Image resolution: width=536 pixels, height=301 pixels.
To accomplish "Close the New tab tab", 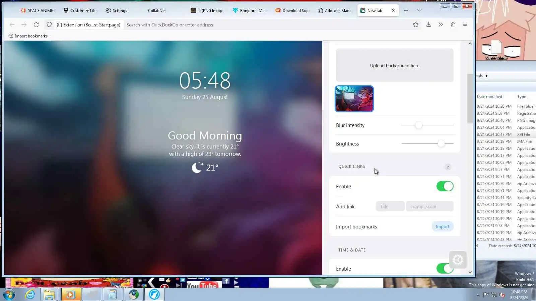I will pos(393,10).
